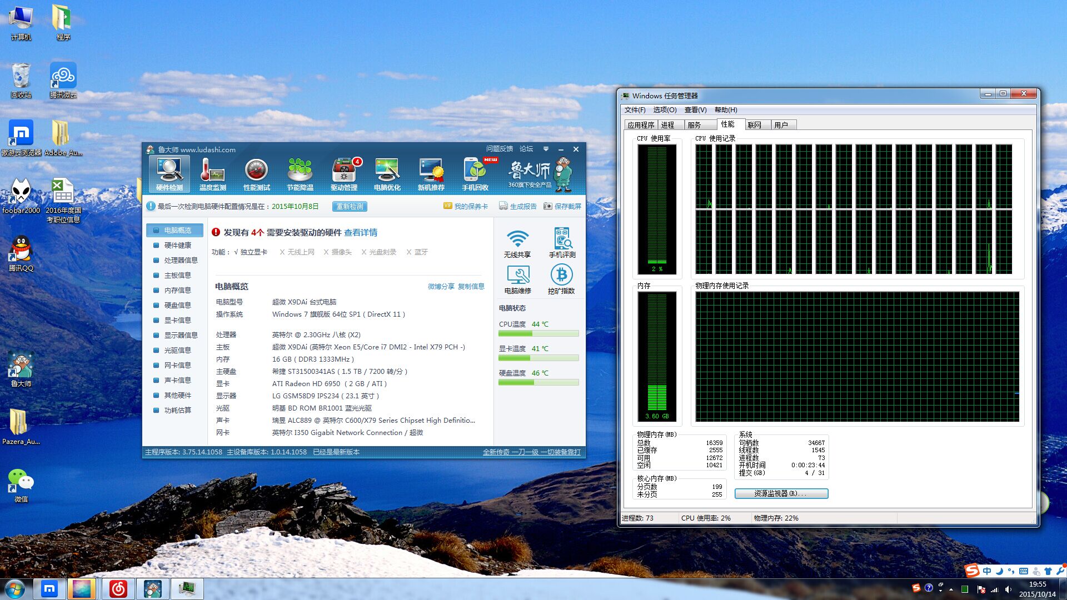Select 主板信息 in sidebar
This screenshot has height=600, width=1067.
(x=174, y=275)
